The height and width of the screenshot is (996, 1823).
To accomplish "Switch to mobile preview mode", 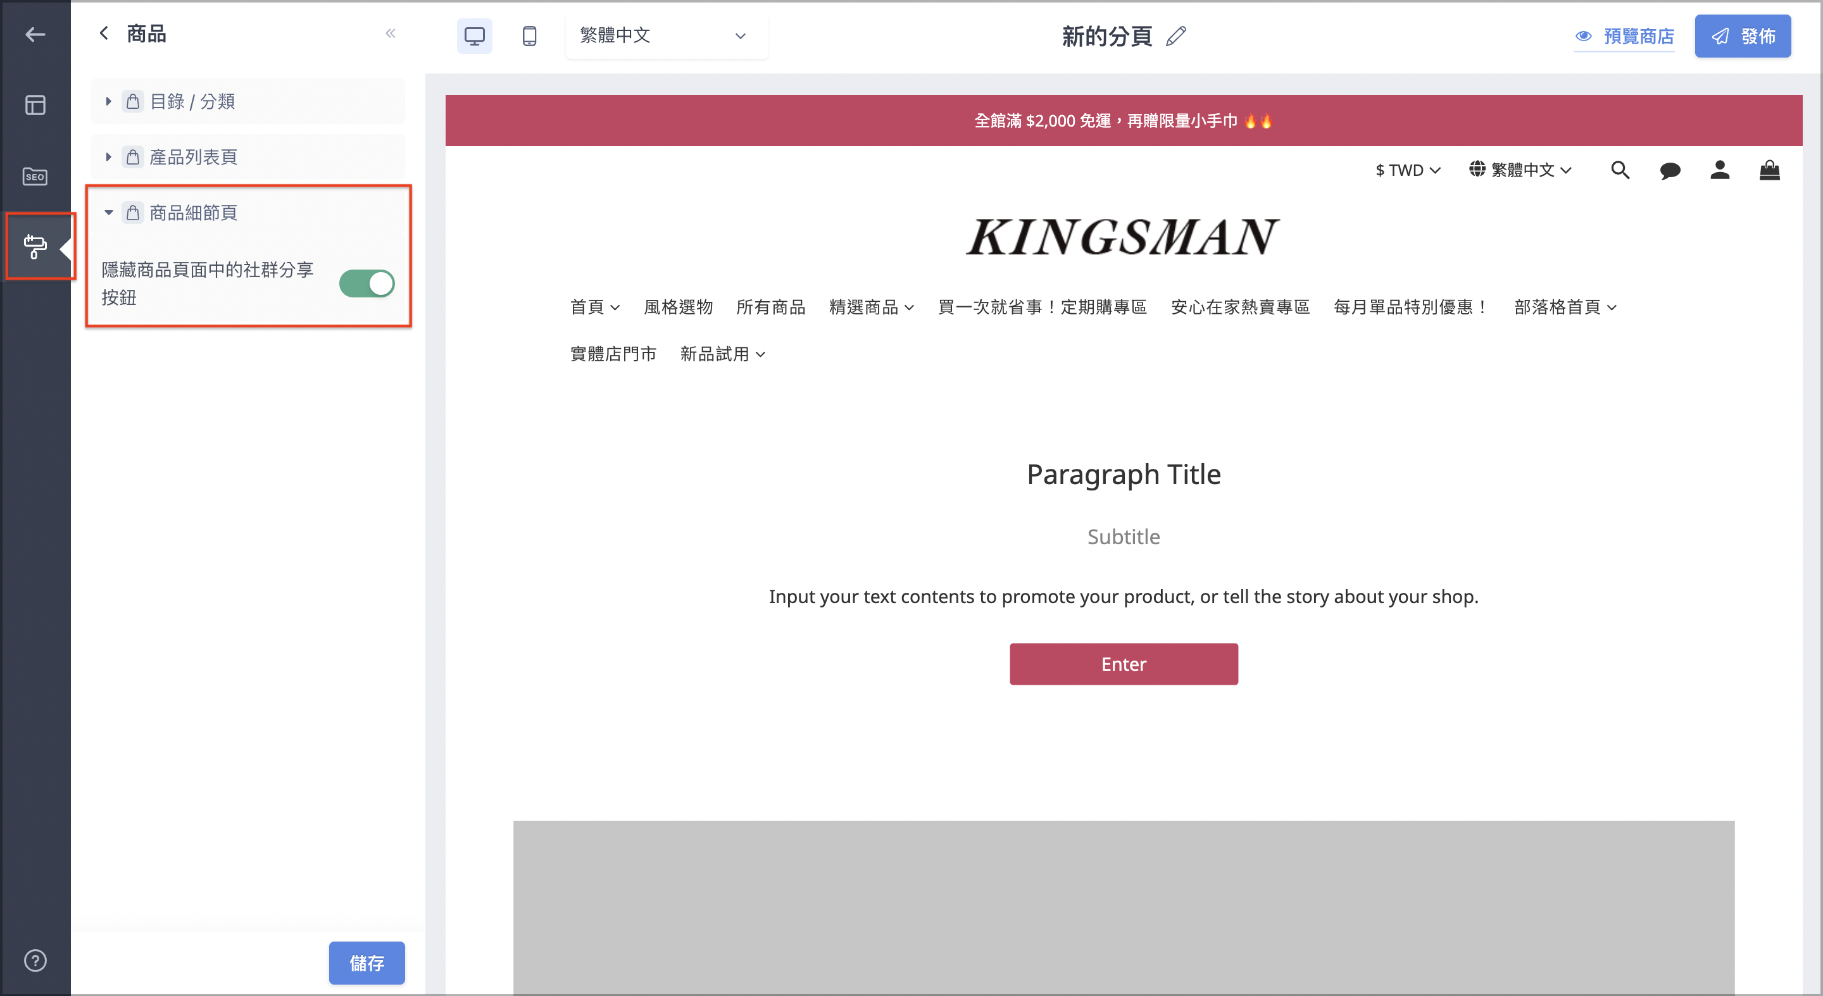I will tap(529, 35).
